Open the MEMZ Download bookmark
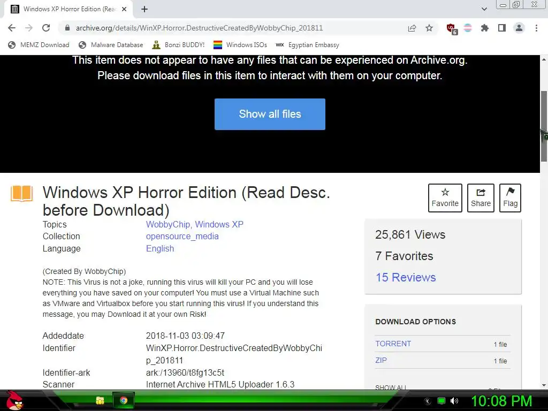The image size is (548, 411). pos(39,45)
